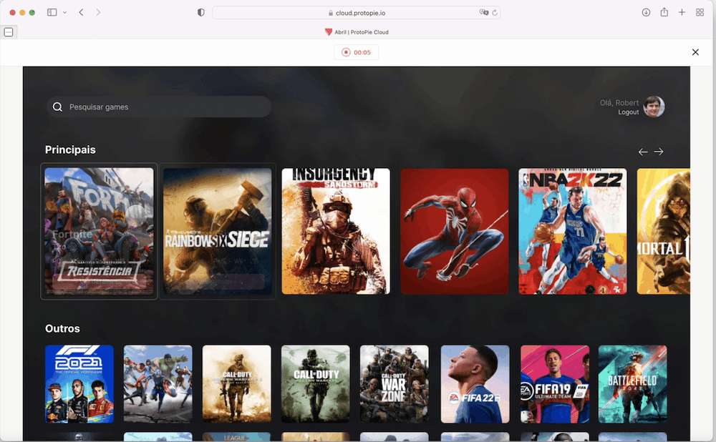The width and height of the screenshot is (716, 442).
Task: Open Call of Duty Warzone cover
Action: (394, 384)
